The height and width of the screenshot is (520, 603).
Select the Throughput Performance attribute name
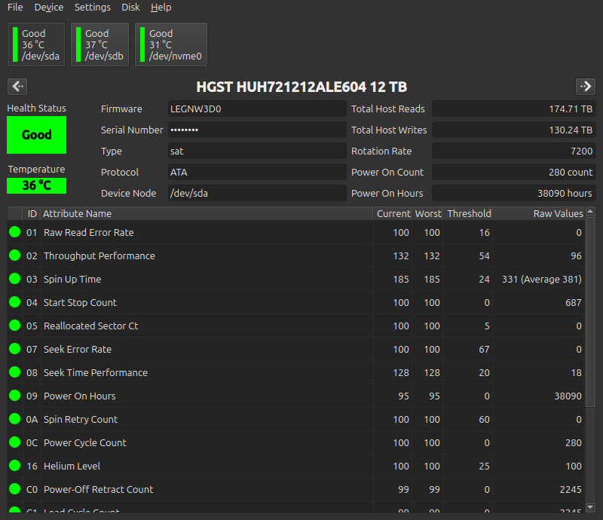click(x=99, y=255)
